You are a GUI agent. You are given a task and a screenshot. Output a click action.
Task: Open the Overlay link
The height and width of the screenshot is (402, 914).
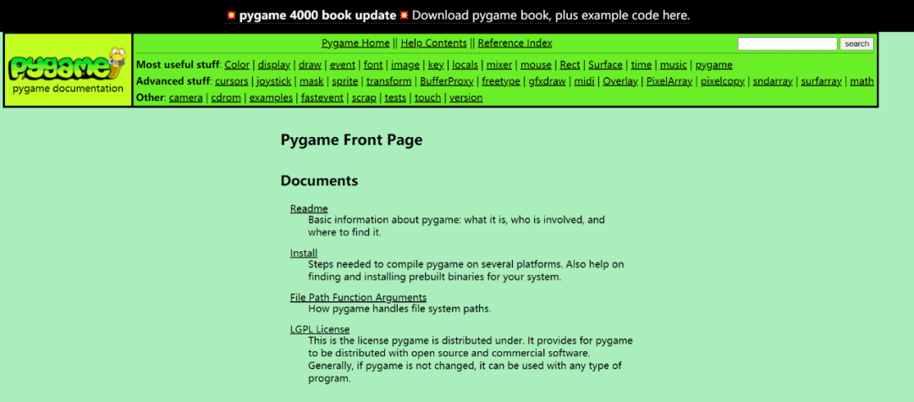click(x=620, y=81)
